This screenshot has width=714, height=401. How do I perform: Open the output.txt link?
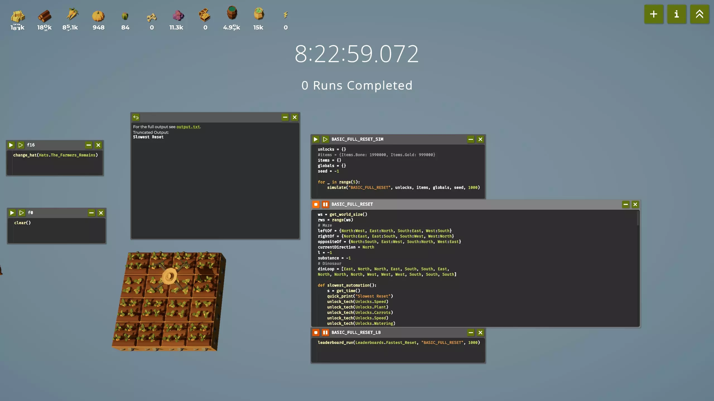tap(188, 127)
